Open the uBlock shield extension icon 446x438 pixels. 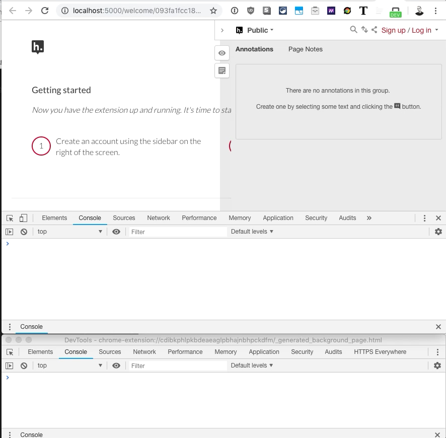(251, 11)
